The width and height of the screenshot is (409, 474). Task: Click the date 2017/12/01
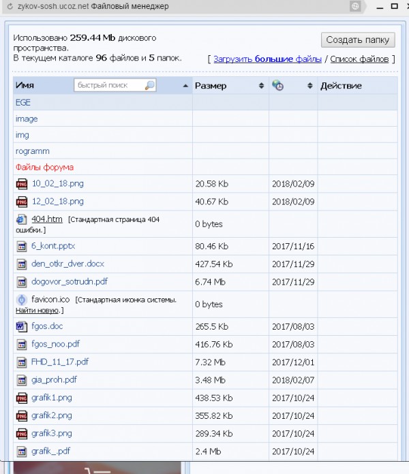pos(293,362)
